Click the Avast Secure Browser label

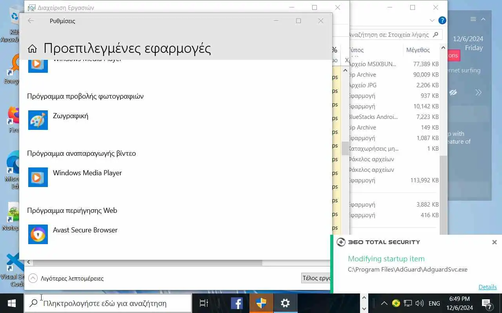pyautogui.click(x=85, y=230)
